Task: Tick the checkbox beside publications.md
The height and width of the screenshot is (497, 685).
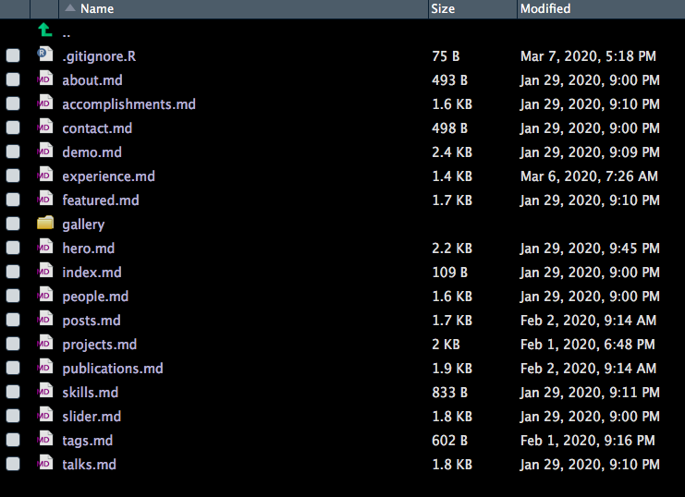Action: (13, 368)
